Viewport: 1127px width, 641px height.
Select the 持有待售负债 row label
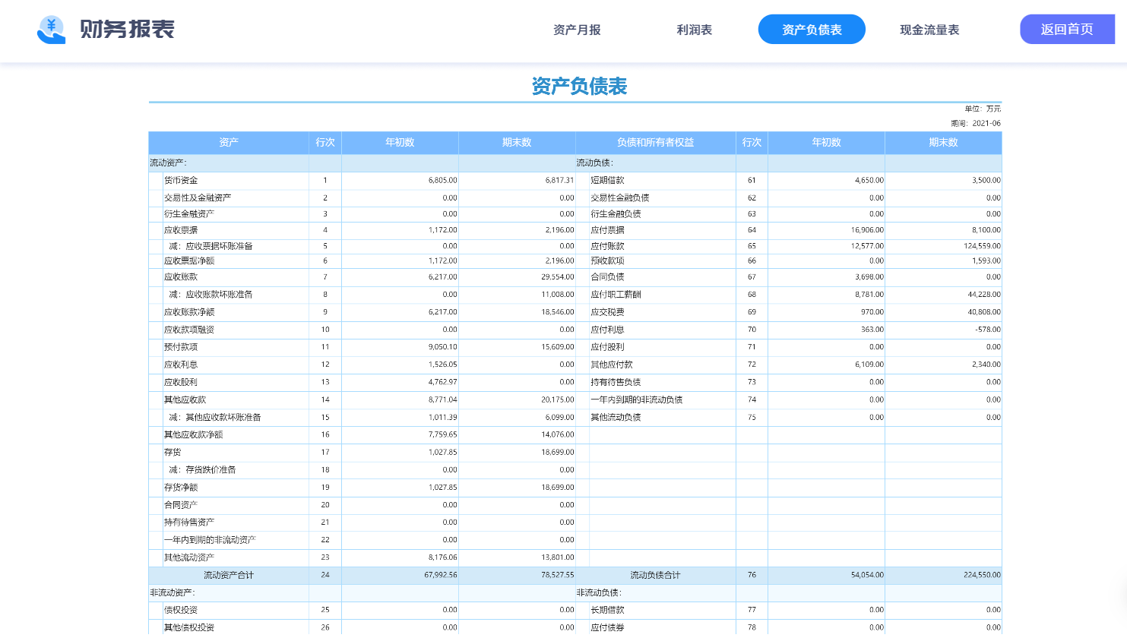616,382
